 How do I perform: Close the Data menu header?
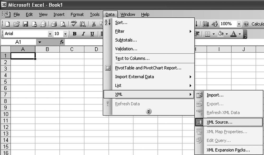pyautogui.click(x=110, y=14)
